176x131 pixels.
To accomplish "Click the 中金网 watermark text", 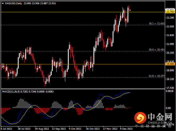I will point(160,116).
